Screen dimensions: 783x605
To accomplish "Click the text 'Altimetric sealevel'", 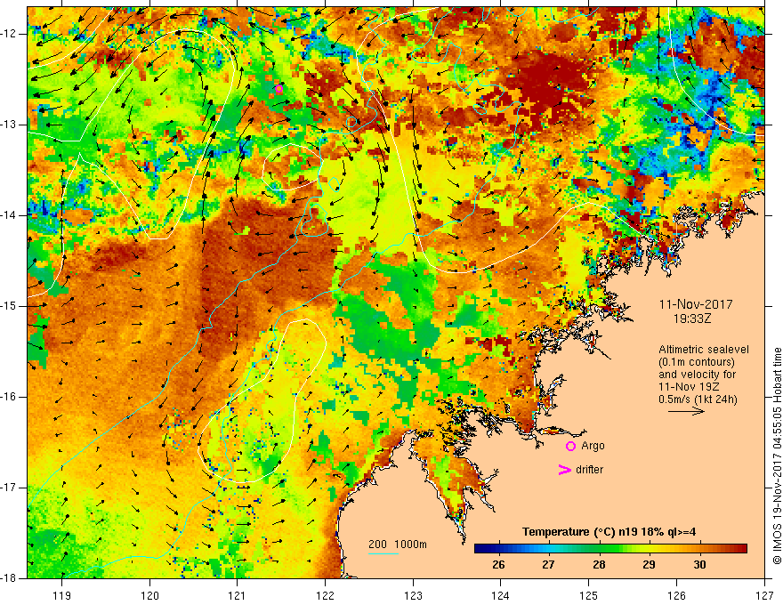I will click(x=704, y=350).
